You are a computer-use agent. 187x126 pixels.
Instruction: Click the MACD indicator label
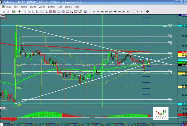click(3, 108)
